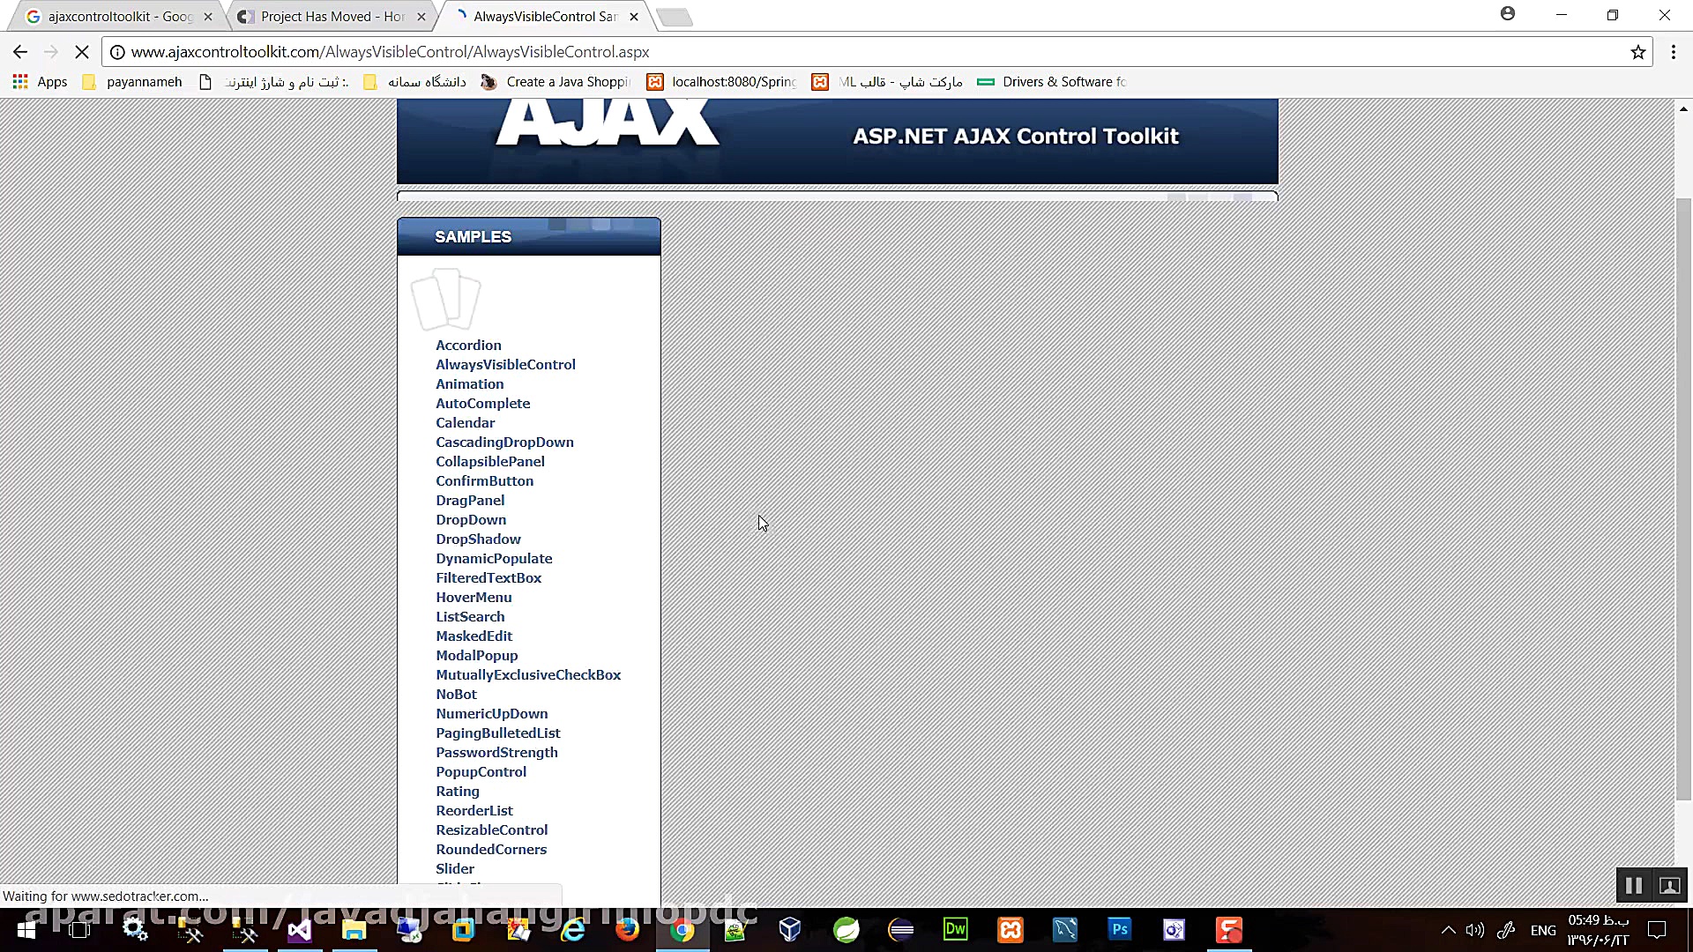
Task: Open the payannameh bookmarks folder
Action: [x=132, y=81]
